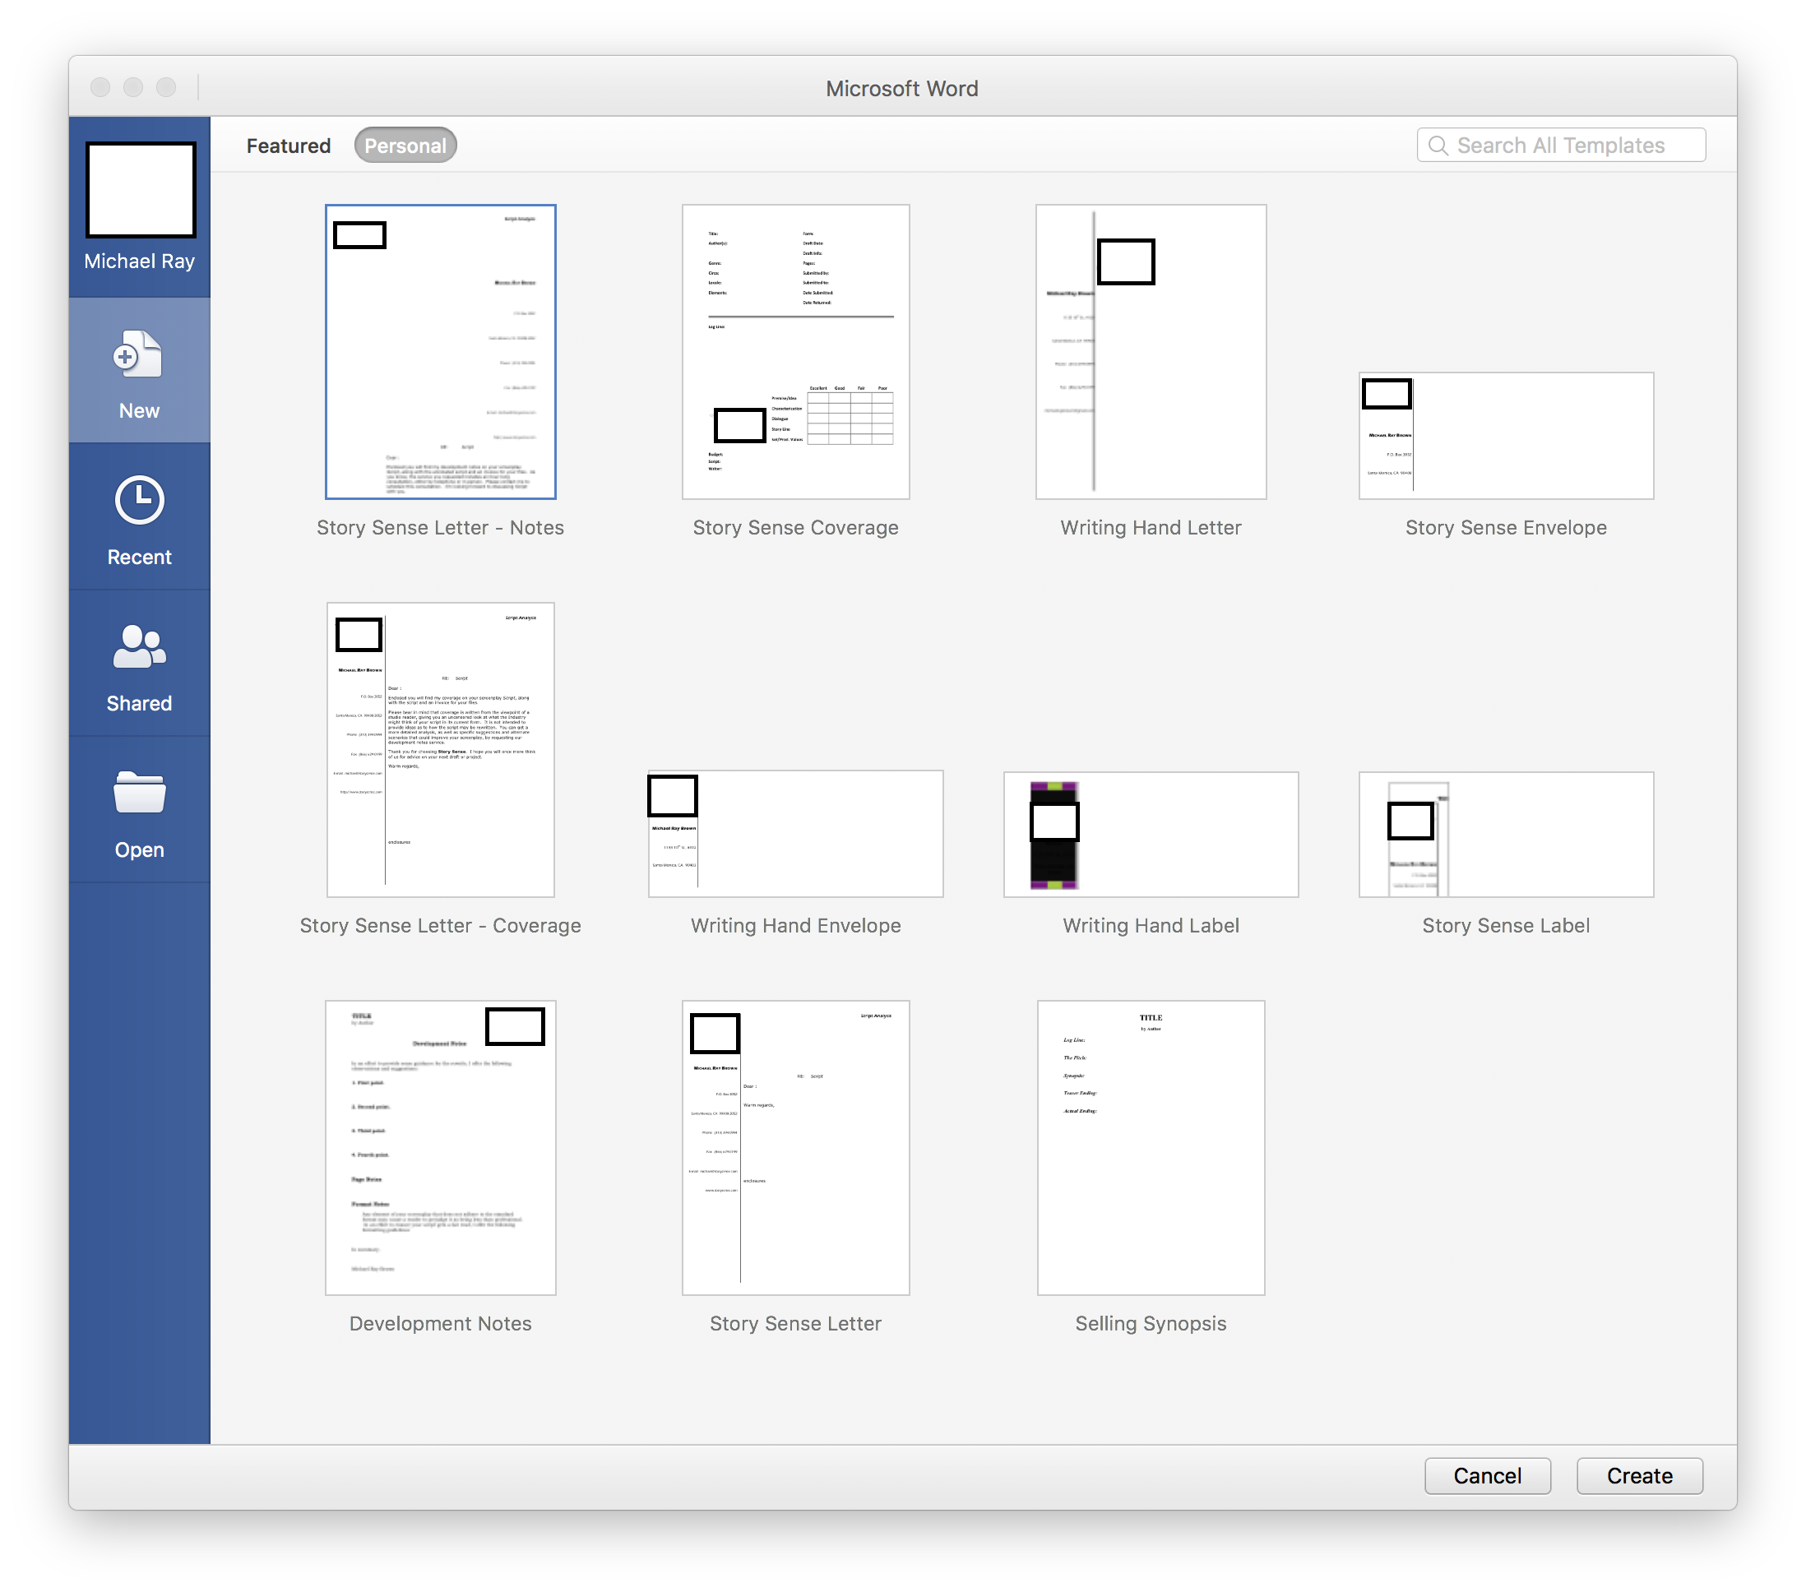Click the "Story Sense Letter - Coverage" caption
Screen dimensions: 1806x1592
pos(440,925)
